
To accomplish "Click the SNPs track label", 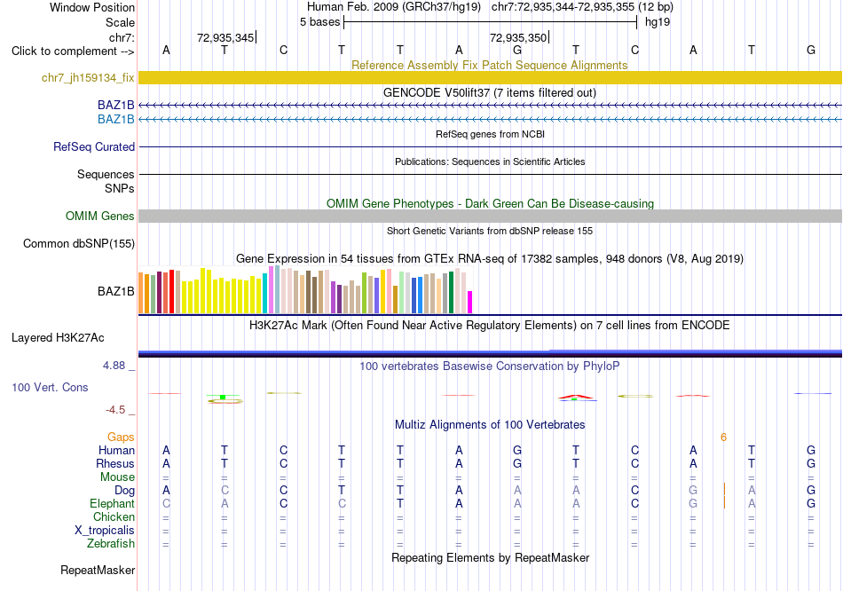I will coord(120,188).
